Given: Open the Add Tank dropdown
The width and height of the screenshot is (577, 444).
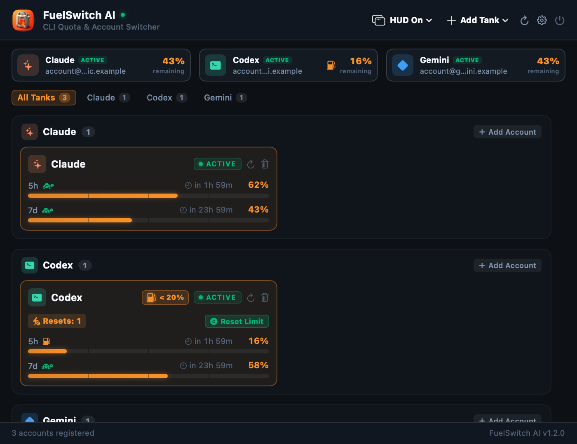Looking at the screenshot, I should click(478, 20).
